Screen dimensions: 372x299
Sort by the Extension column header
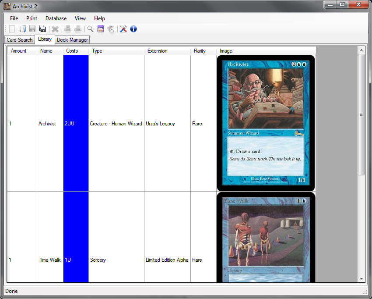tap(167, 51)
